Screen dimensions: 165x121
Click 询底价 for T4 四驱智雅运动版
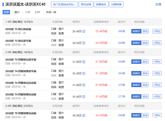(x=136, y=97)
